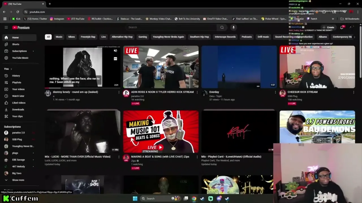The height and width of the screenshot is (203, 362).
Task: Open the browser apps grid shortcut
Action: 5,19
